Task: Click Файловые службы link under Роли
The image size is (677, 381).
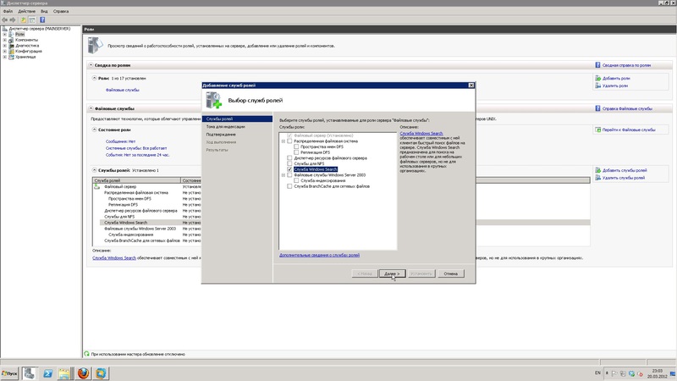Action: pos(123,90)
